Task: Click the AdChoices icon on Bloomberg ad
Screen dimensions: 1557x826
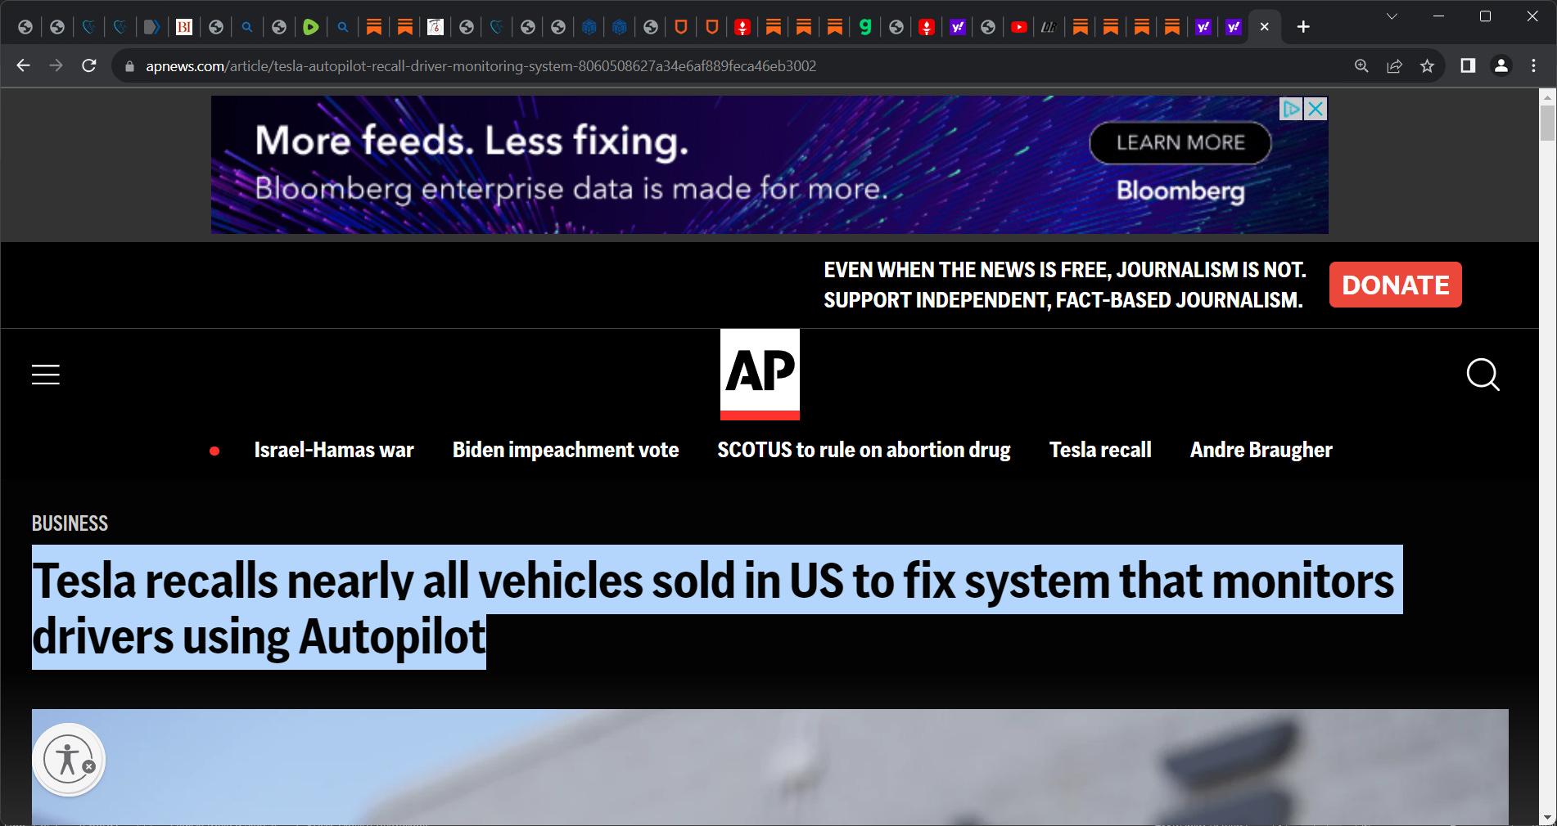Action: [1292, 109]
